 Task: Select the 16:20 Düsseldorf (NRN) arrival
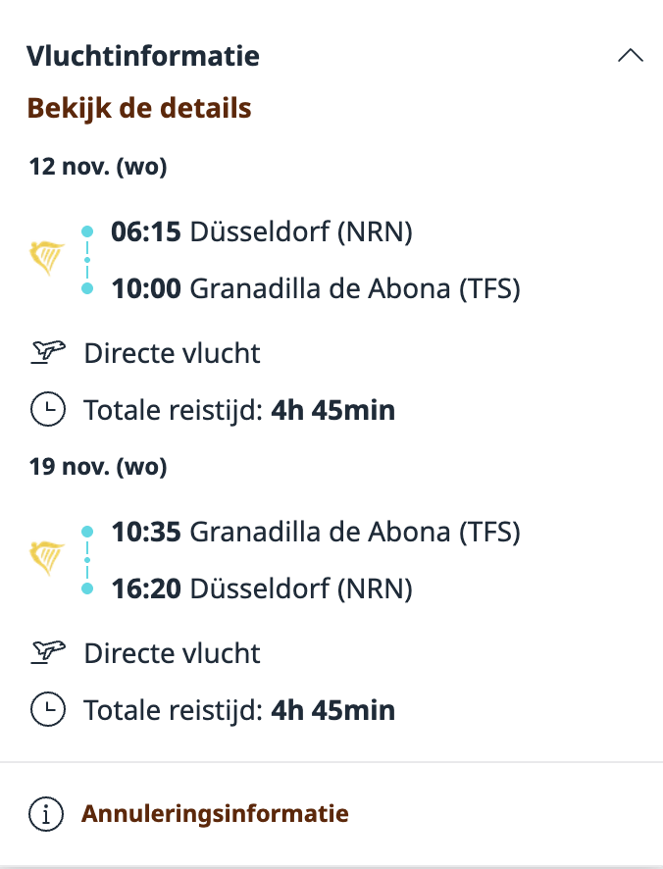pos(262,589)
